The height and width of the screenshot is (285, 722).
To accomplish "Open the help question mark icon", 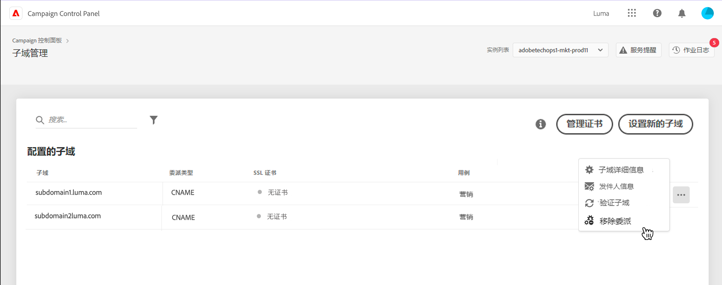I will pos(657,13).
